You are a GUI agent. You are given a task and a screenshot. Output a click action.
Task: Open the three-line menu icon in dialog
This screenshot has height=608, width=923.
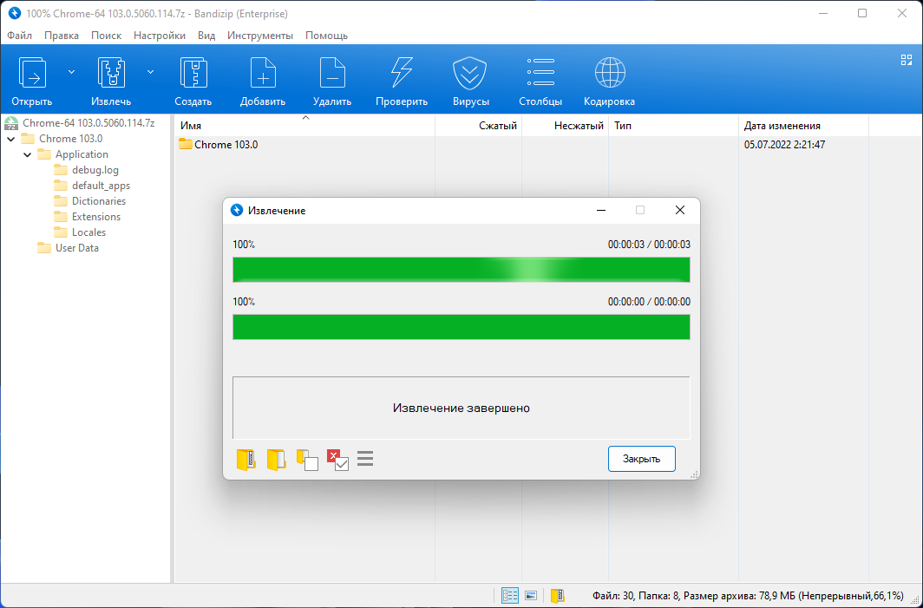(365, 459)
